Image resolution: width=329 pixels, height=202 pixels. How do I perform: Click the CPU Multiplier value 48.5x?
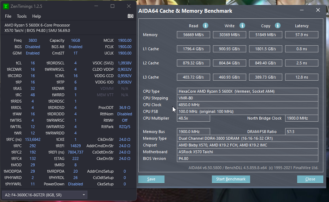pos(194,118)
